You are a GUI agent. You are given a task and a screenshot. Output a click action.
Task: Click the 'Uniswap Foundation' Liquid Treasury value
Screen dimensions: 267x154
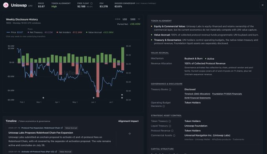[196, 126]
